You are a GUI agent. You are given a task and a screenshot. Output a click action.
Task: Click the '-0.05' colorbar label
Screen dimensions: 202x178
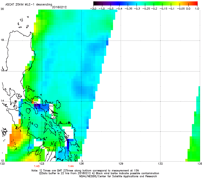click(x=181, y=9)
